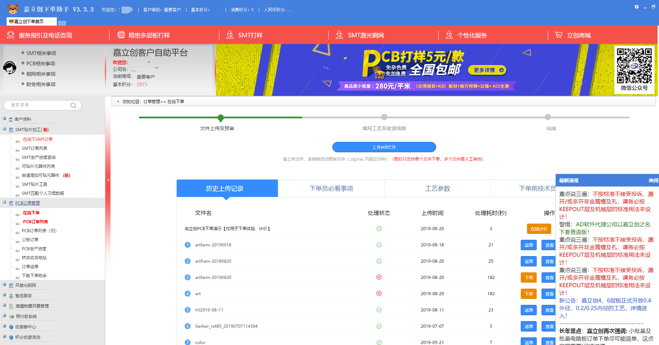Click the 积分优惠活动 icon
Screen dimensions: 659x345
coord(11,337)
